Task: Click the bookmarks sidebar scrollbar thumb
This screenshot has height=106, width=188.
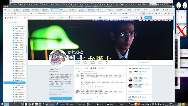Action: (26, 49)
